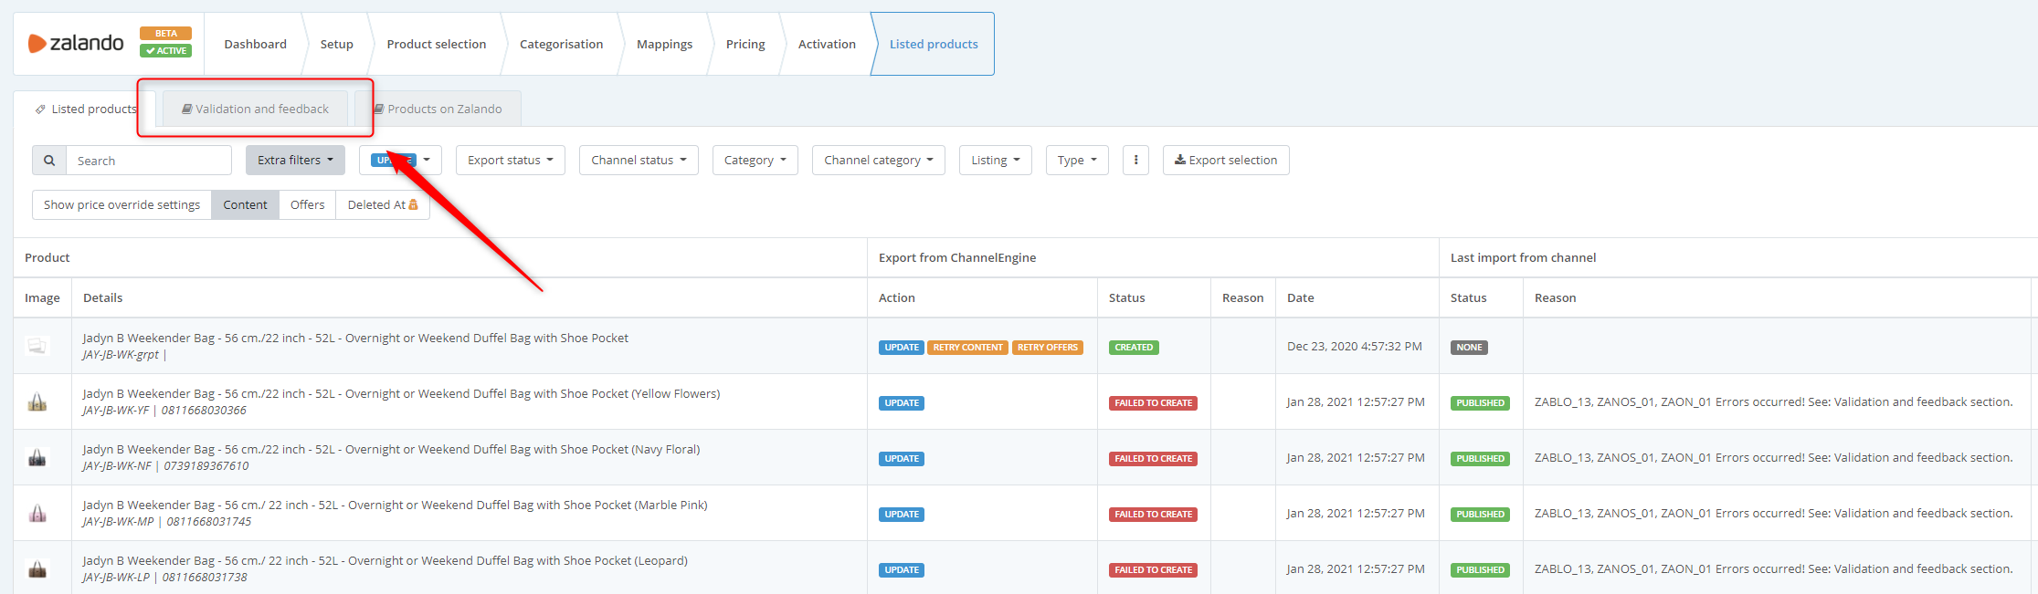This screenshot has height=594, width=2038.
Task: Click product title ending with (Leopard)
Action: pos(385,560)
